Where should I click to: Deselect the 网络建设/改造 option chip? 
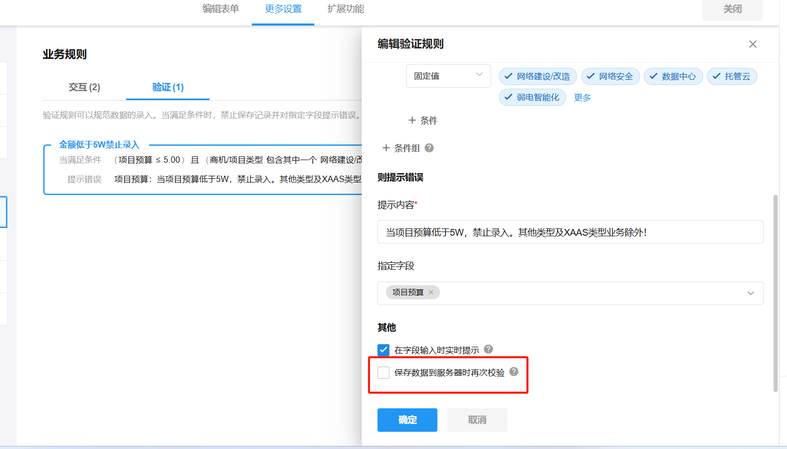(x=538, y=77)
